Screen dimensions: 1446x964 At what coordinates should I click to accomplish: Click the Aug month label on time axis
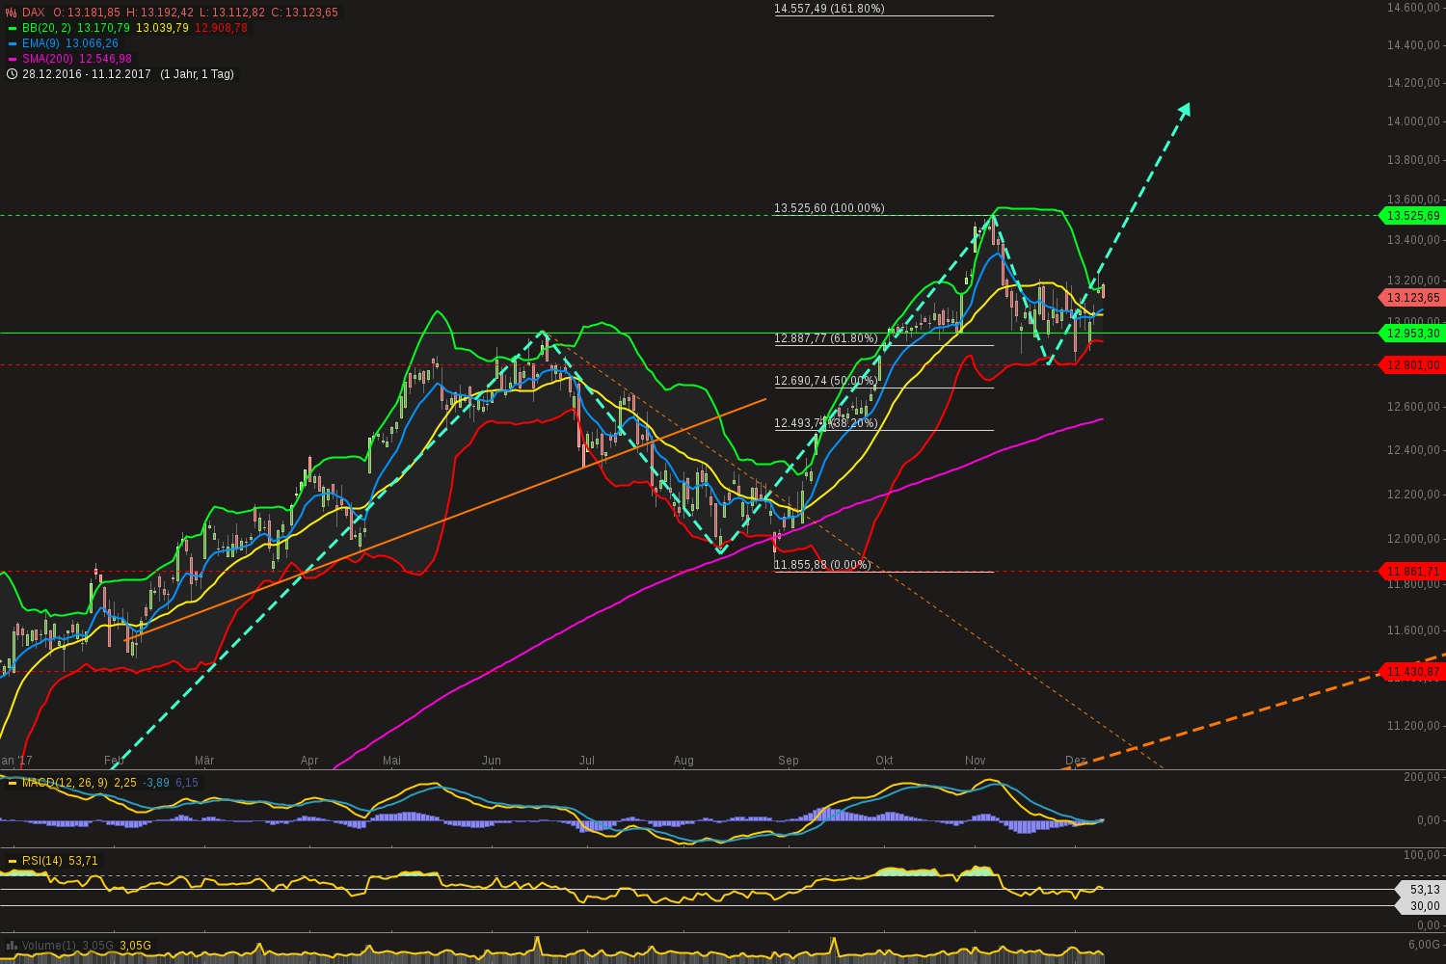tap(683, 761)
